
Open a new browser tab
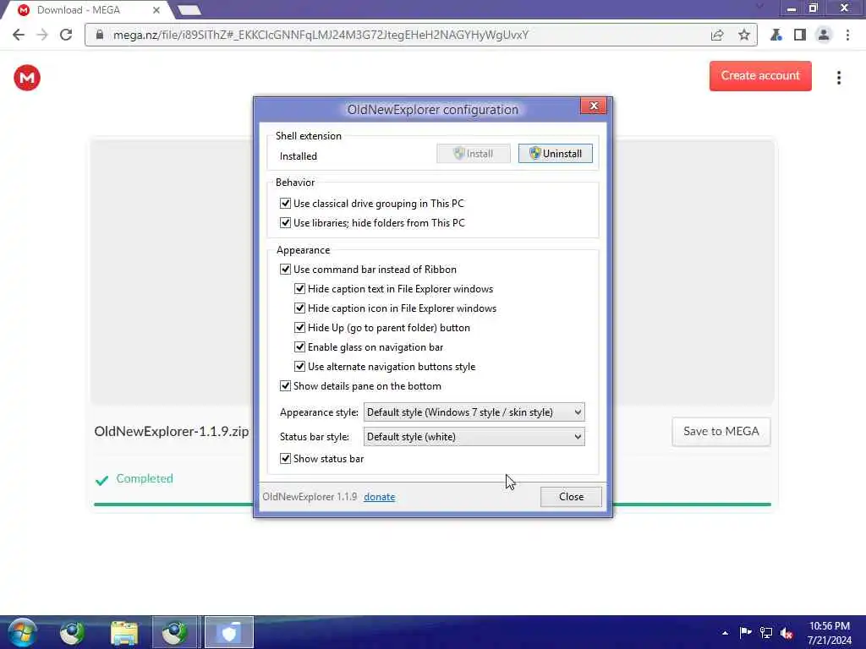[189, 10]
